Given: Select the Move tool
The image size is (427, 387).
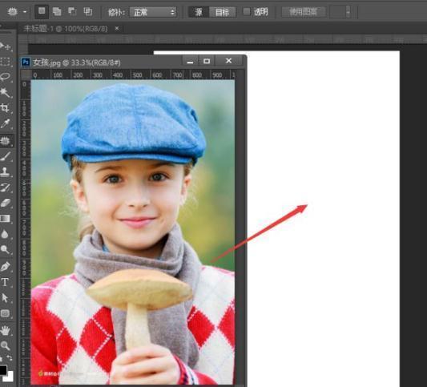Looking at the screenshot, I should click(x=6, y=46).
